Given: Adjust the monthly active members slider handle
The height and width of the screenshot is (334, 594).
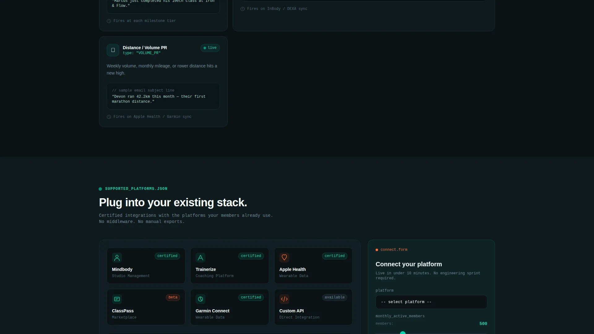Looking at the screenshot, I should pos(403,333).
